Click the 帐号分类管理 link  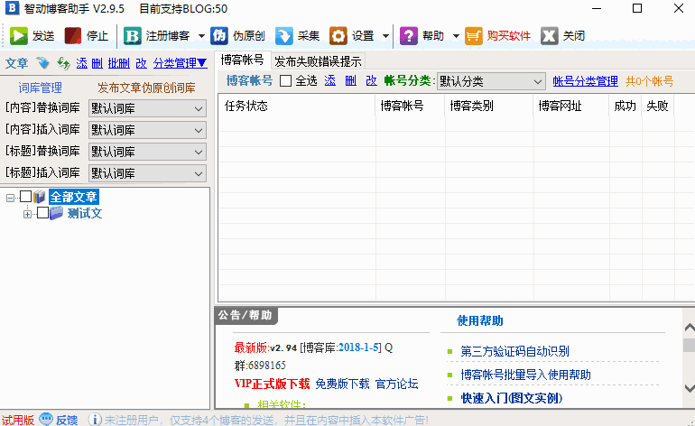point(585,81)
